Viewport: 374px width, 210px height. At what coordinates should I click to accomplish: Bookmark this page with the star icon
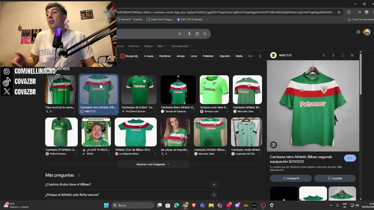pos(339,12)
